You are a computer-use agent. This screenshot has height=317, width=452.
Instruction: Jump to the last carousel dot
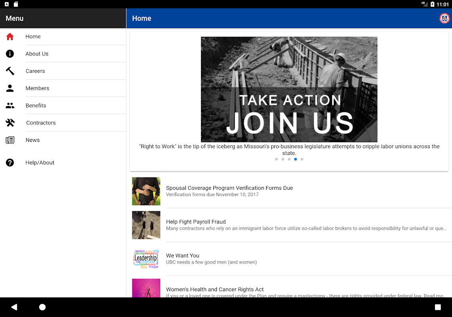302,159
